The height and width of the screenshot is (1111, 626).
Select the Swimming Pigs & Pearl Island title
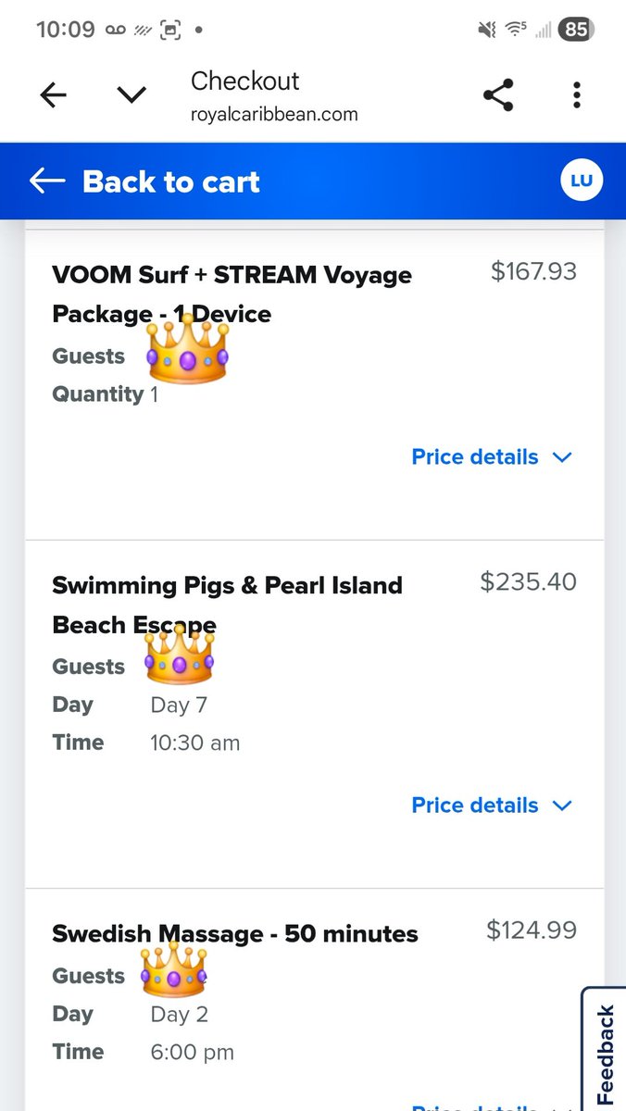tap(227, 605)
